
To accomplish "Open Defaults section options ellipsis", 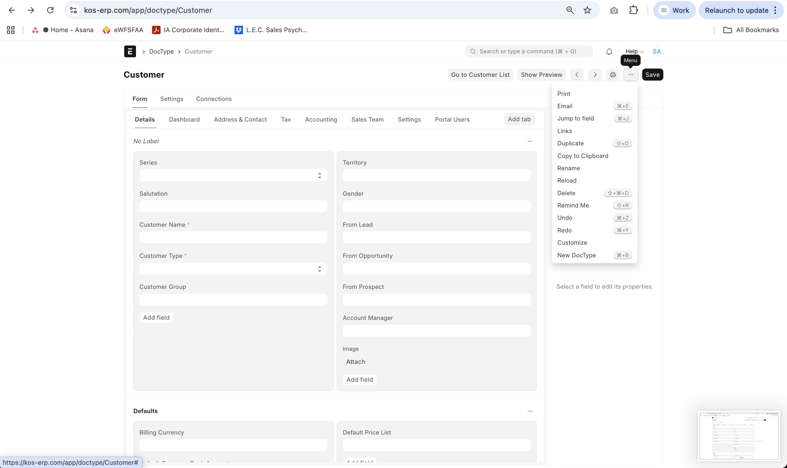I will (x=530, y=411).
